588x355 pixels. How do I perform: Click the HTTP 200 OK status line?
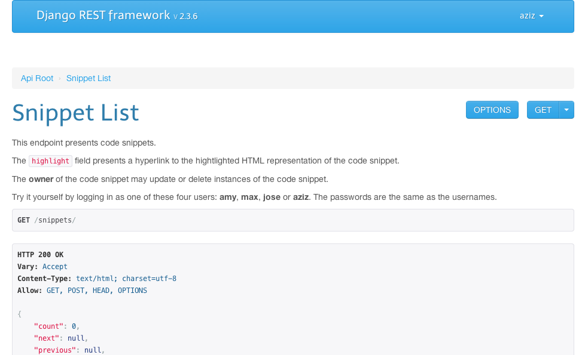[40, 255]
